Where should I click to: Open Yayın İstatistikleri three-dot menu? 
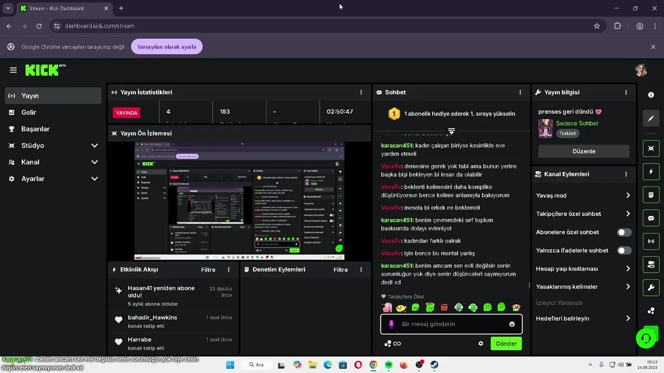[361, 92]
